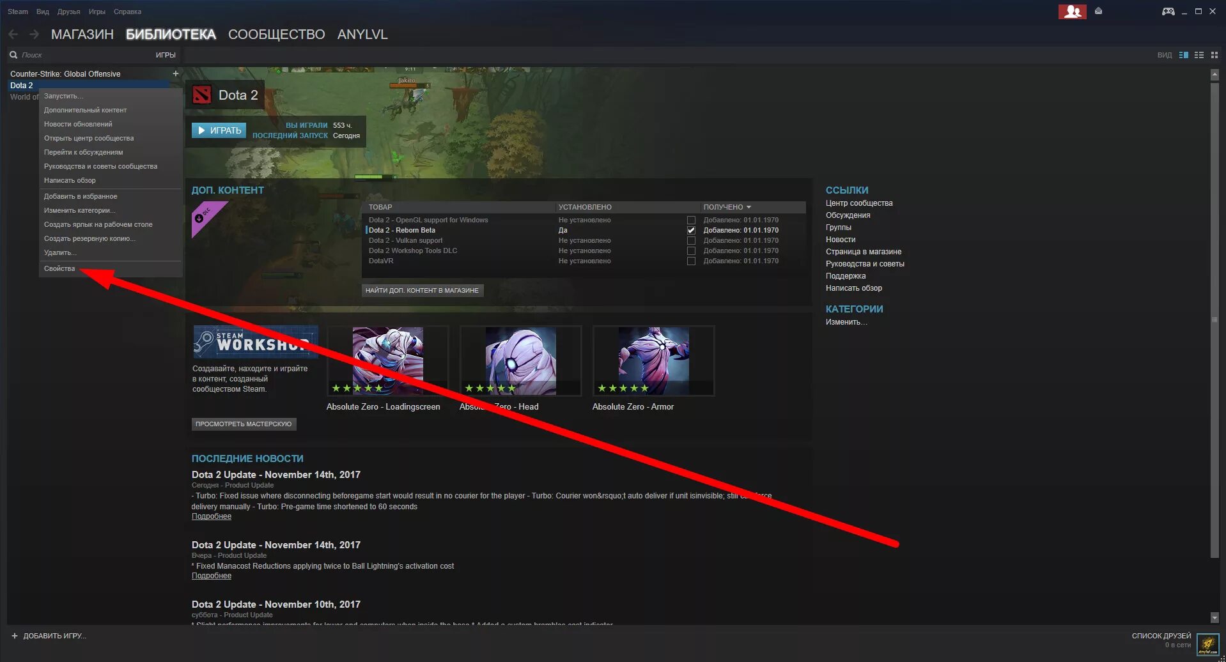
Task: Choose Добавить в избранное option
Action: pyautogui.click(x=111, y=196)
